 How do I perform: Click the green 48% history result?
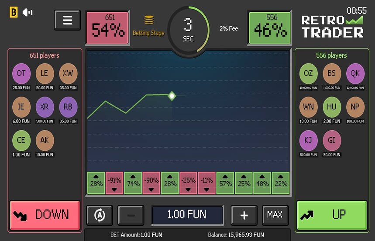[x=262, y=183]
